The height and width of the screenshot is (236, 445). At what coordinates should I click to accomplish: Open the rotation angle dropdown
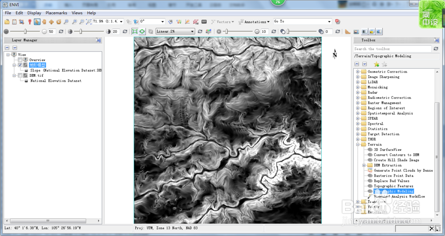click(162, 21)
